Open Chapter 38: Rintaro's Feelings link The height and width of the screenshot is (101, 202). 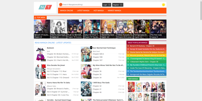tap(58, 89)
